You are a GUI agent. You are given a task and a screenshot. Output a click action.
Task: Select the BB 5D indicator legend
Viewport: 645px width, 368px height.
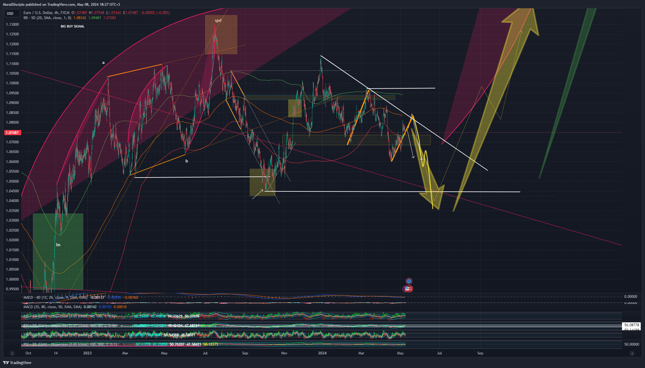coord(47,18)
